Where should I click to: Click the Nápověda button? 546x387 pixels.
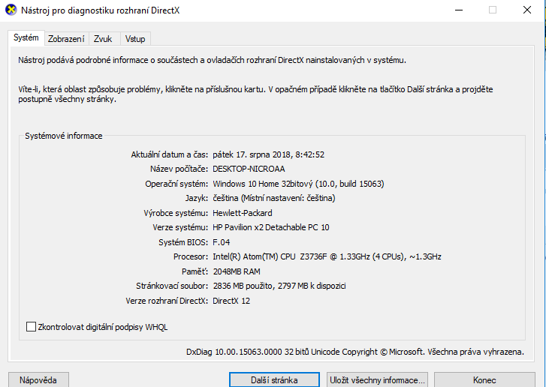click(38, 379)
